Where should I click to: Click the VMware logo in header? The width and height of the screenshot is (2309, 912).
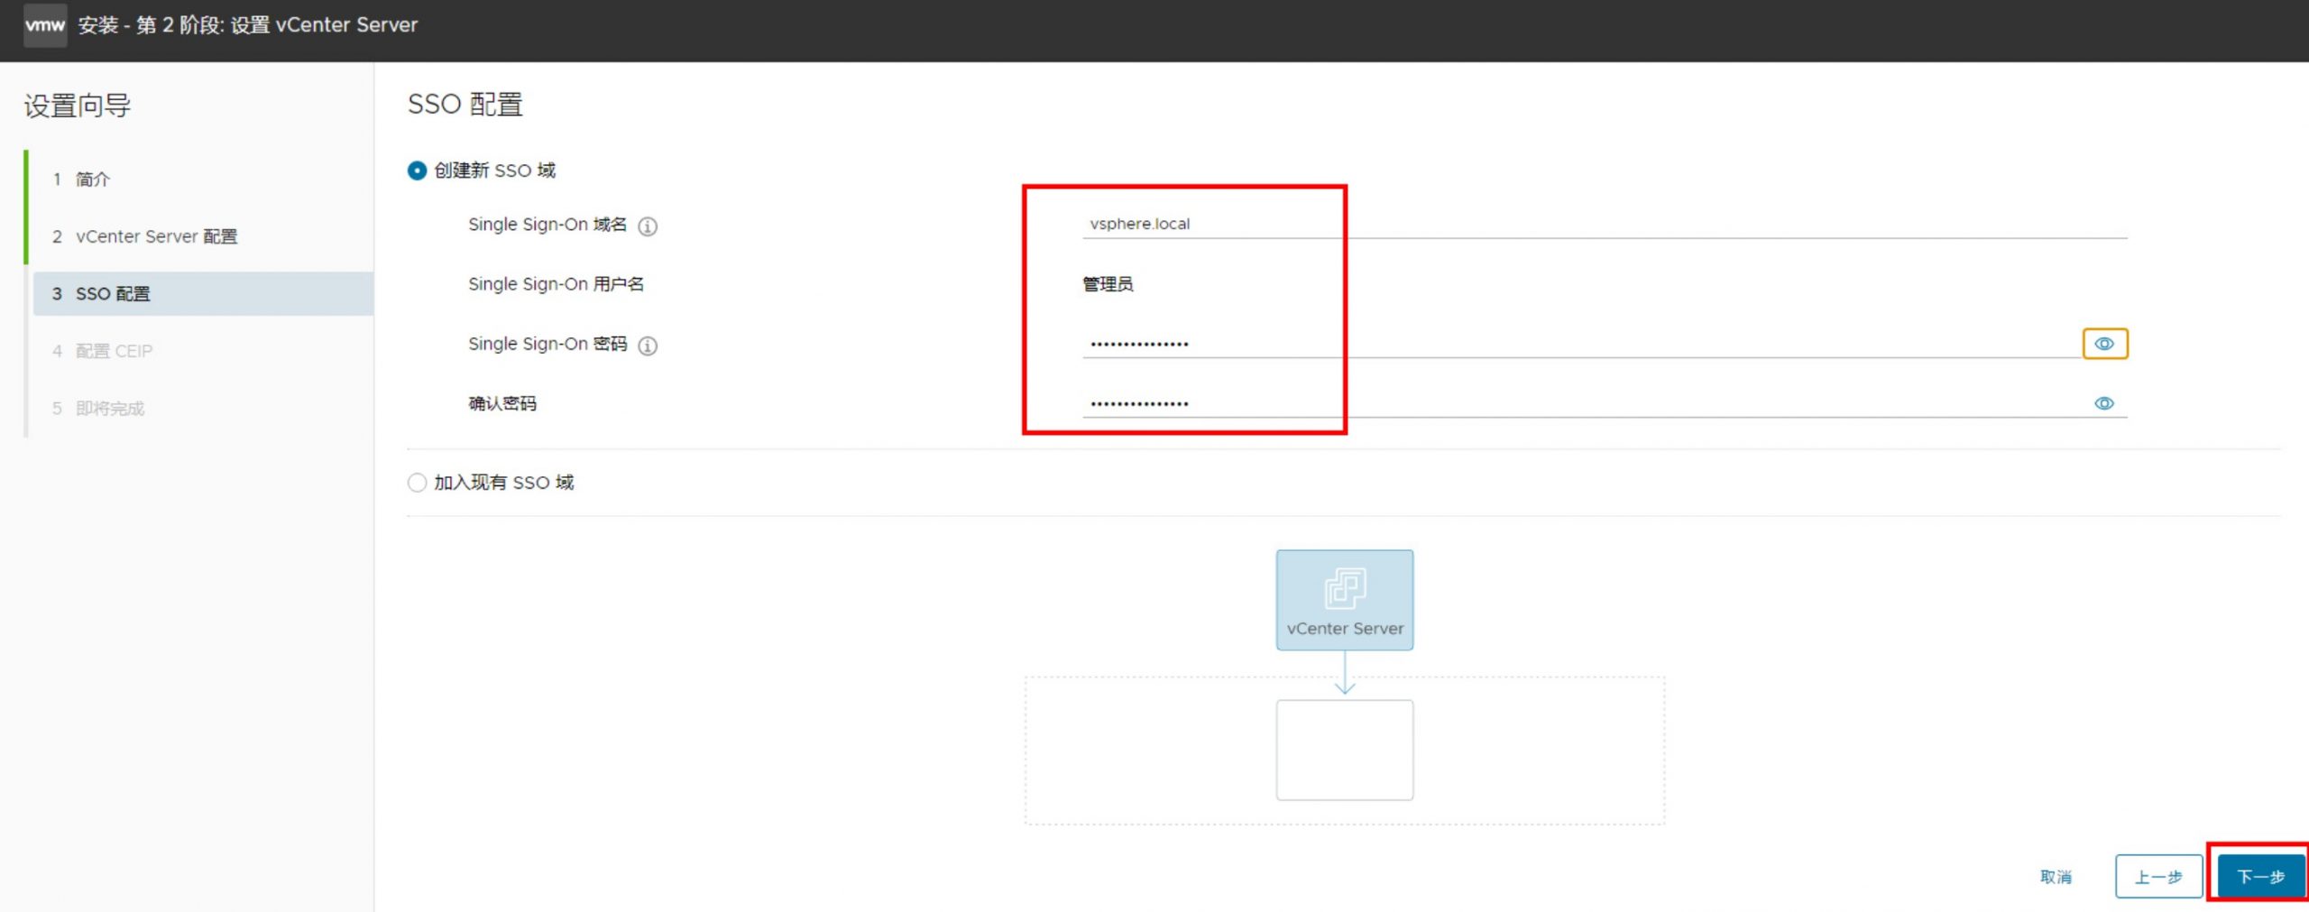coord(44,24)
